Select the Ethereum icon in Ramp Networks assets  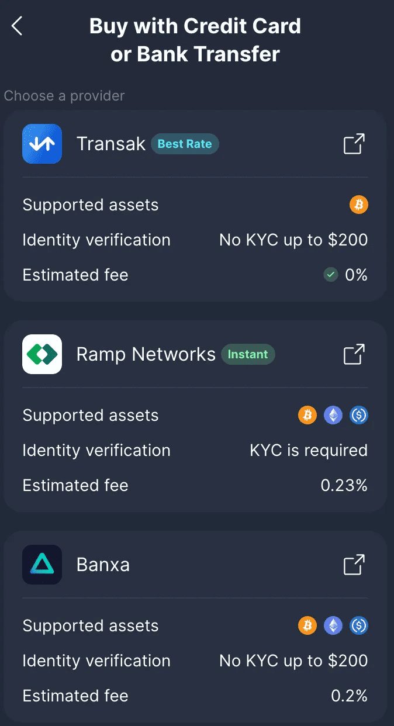click(333, 415)
